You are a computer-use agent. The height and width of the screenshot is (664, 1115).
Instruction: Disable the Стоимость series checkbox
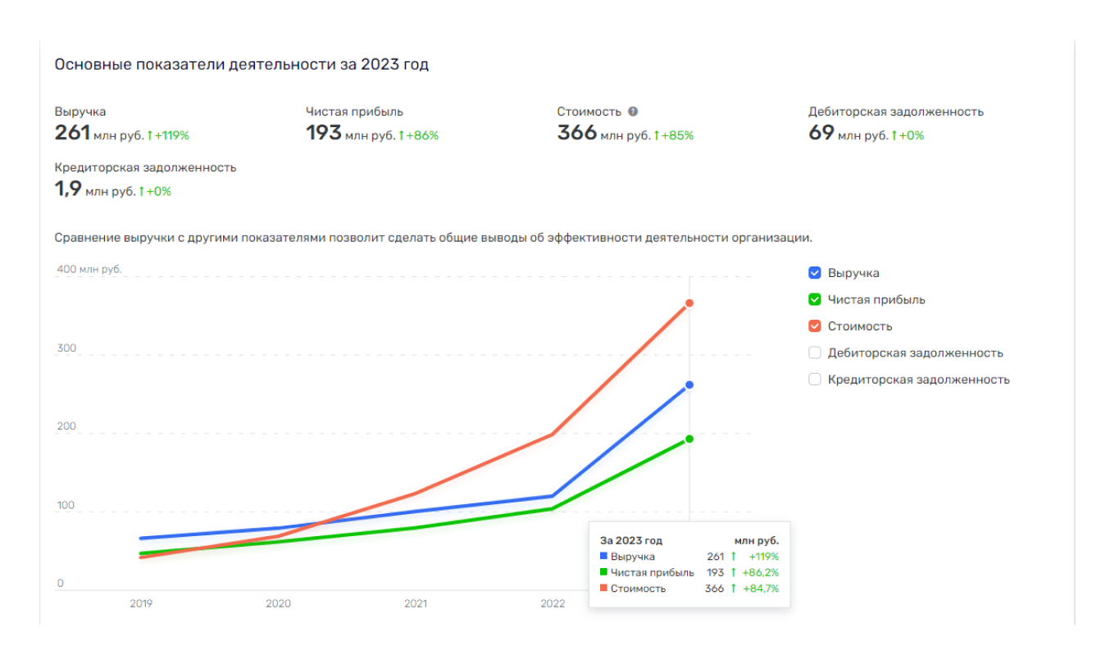[814, 326]
